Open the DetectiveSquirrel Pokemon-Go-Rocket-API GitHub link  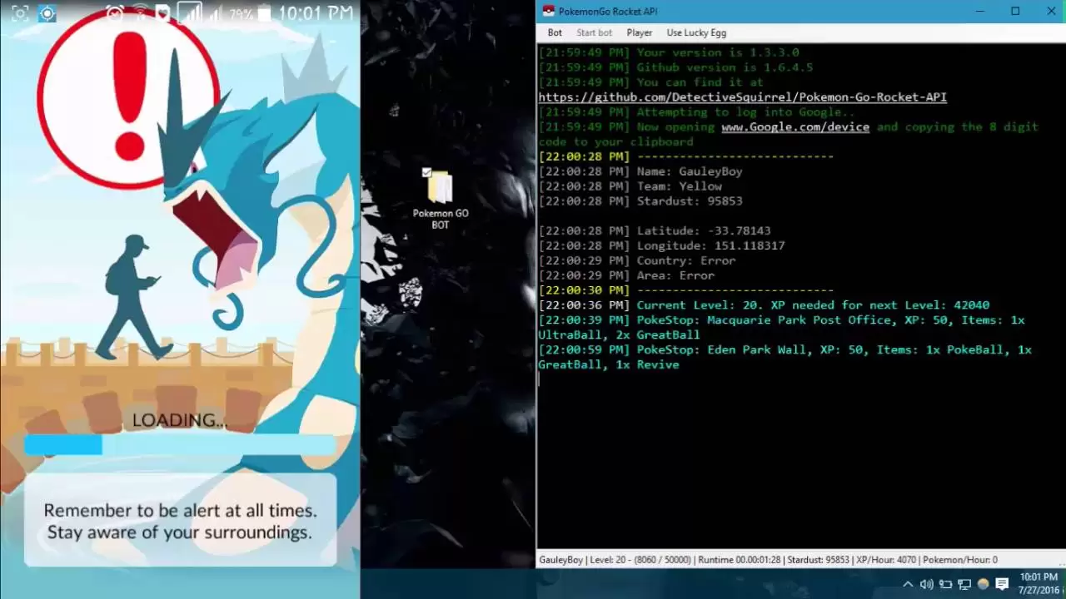coord(742,97)
